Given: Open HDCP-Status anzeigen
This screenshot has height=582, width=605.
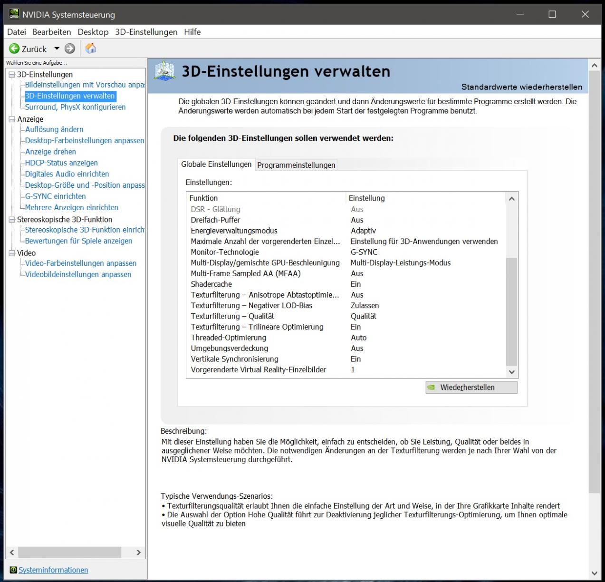Looking at the screenshot, I should click(x=61, y=163).
